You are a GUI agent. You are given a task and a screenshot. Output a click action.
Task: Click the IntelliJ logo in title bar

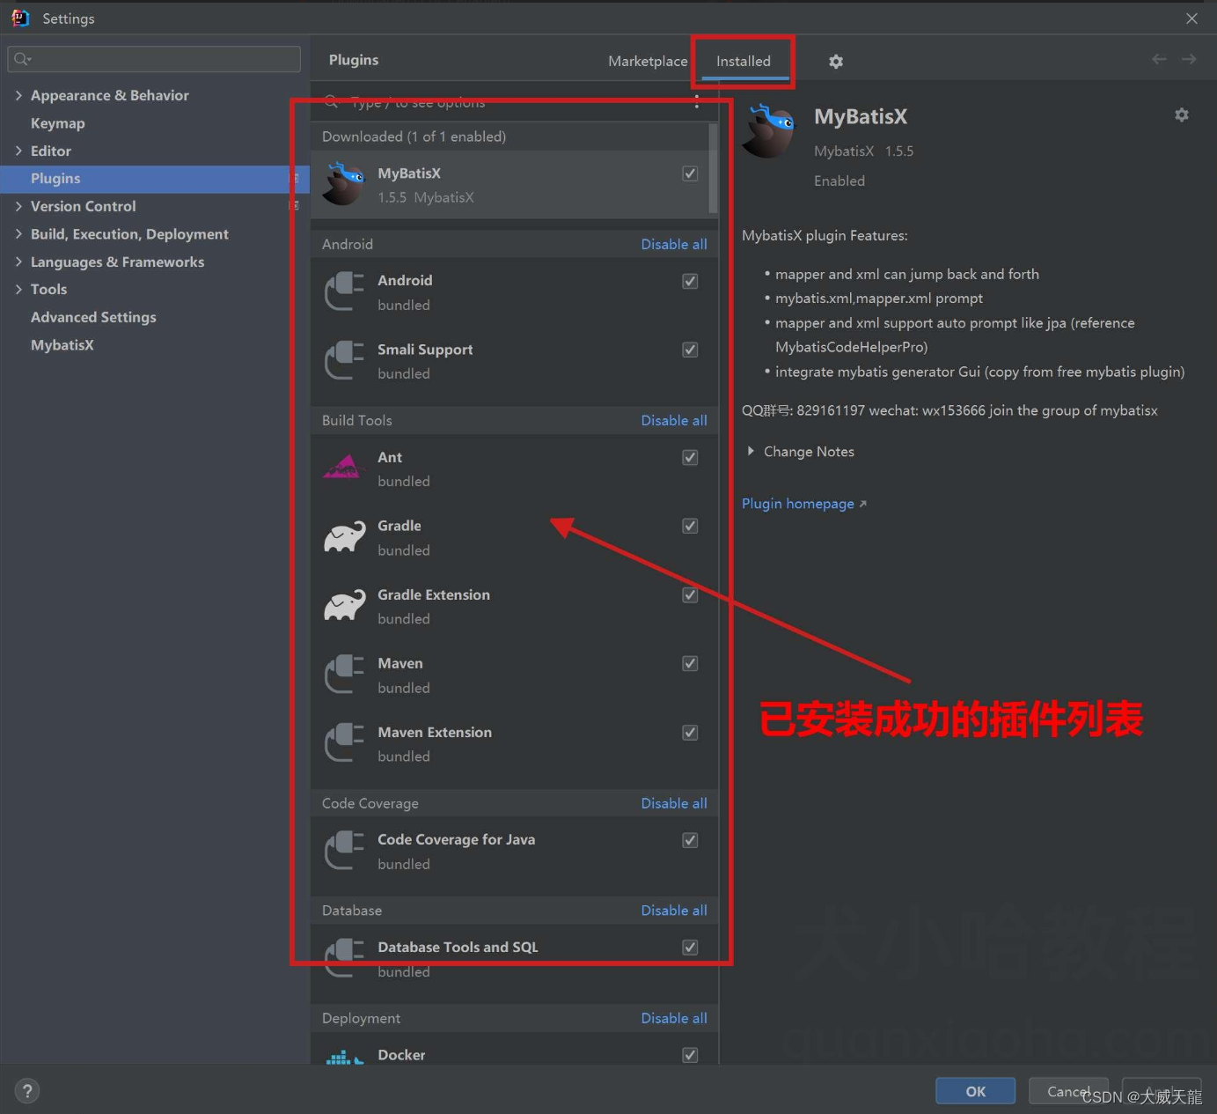click(20, 18)
